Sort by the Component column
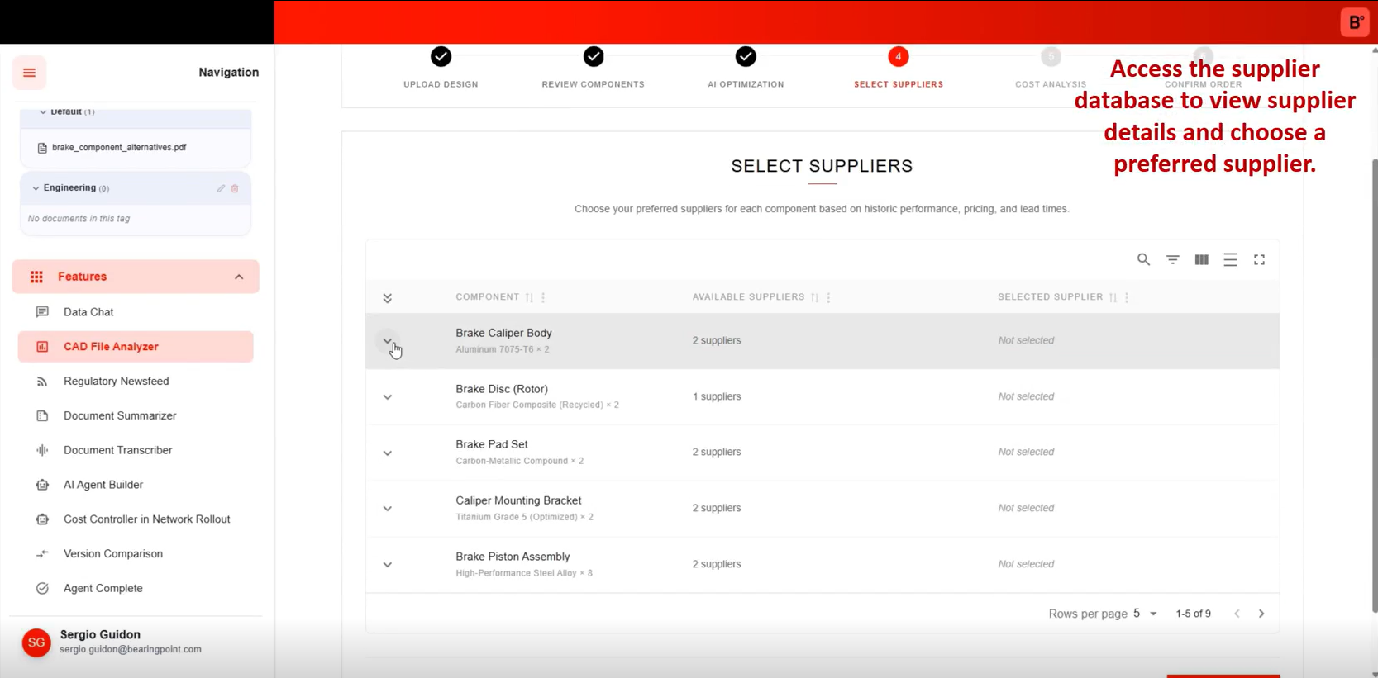This screenshot has height=678, width=1378. 529,297
